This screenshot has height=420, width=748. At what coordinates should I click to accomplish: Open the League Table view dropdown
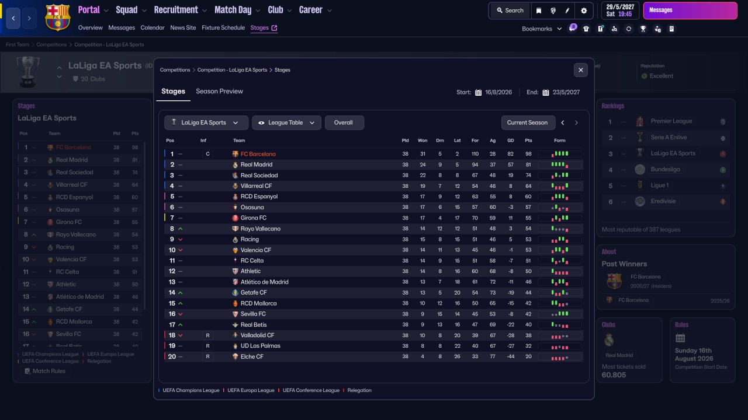pyautogui.click(x=287, y=123)
